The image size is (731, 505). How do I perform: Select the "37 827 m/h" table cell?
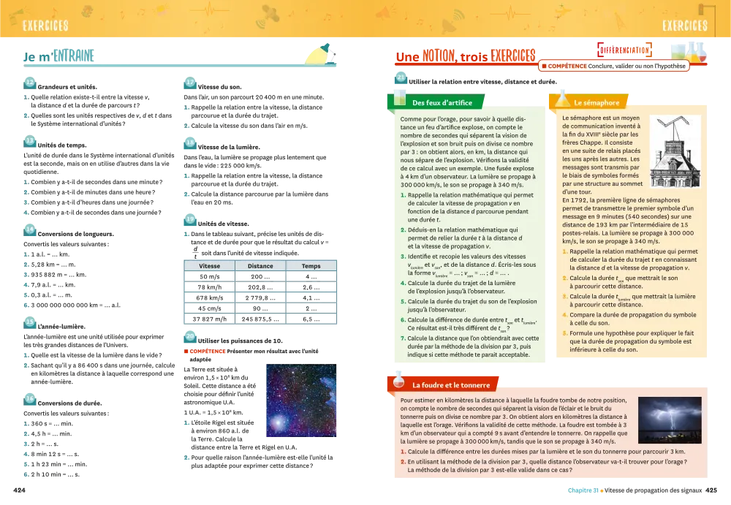click(209, 319)
